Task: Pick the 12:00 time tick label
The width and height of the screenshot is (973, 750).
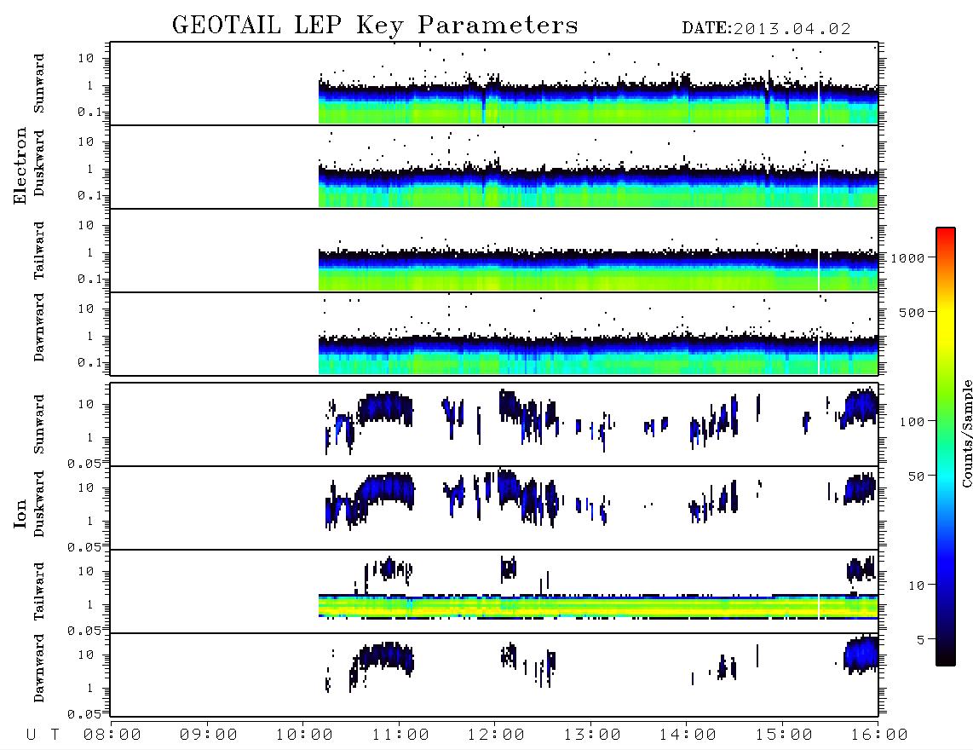Action: pyautogui.click(x=496, y=736)
